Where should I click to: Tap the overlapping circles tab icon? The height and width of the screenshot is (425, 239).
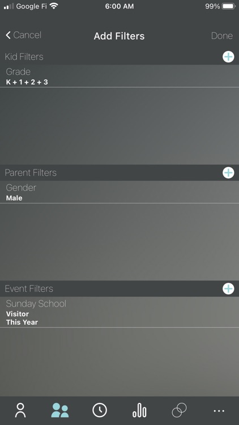point(179,410)
